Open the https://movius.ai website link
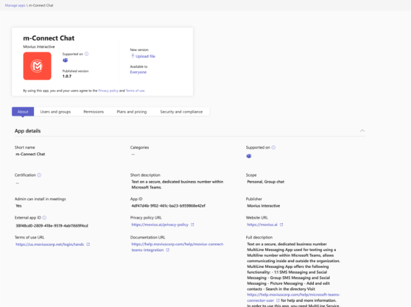This screenshot has height=307, width=411. [262, 224]
